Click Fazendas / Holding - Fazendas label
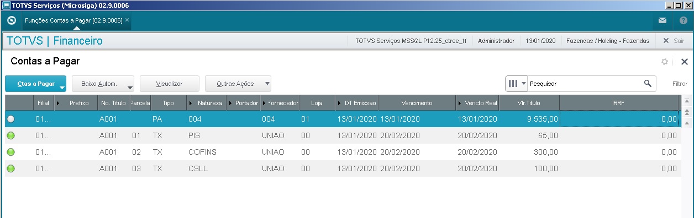 (608, 41)
